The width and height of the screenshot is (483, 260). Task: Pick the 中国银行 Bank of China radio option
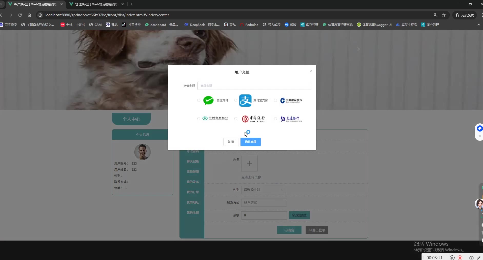click(x=236, y=119)
